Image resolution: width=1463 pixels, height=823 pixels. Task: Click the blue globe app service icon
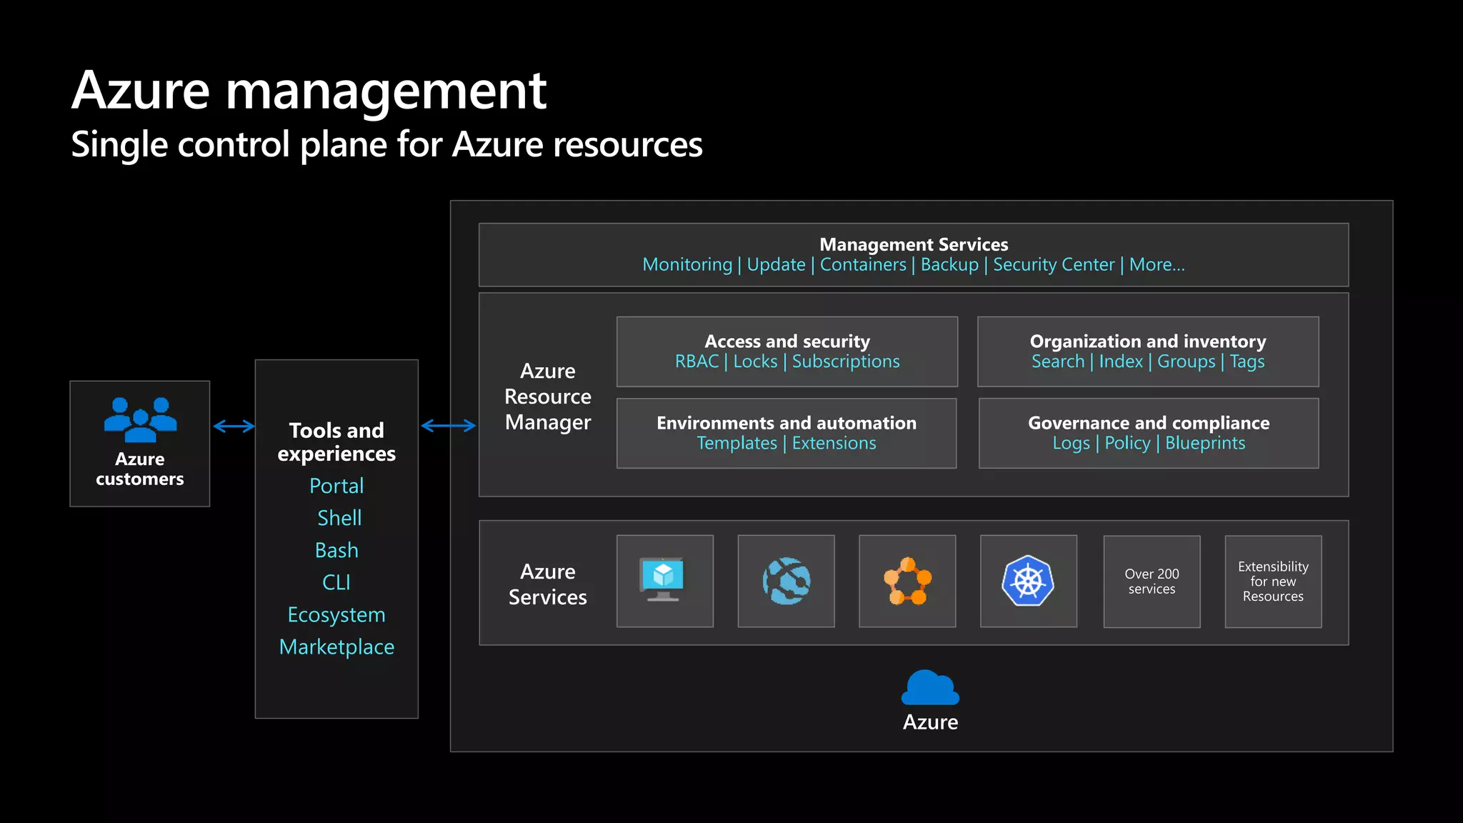point(786,581)
